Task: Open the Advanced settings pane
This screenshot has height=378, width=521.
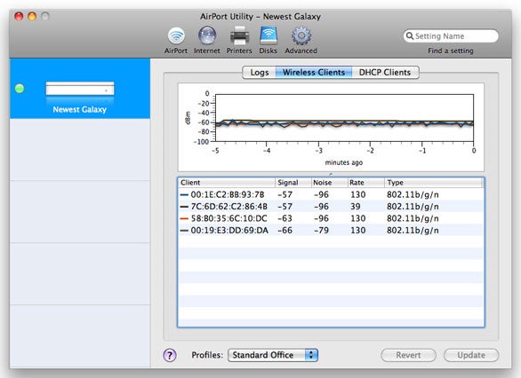Action: click(x=301, y=41)
